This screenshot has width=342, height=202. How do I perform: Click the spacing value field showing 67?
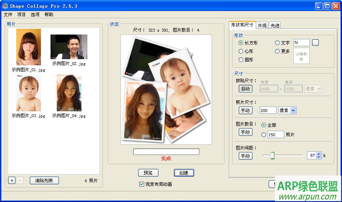[x=312, y=155]
